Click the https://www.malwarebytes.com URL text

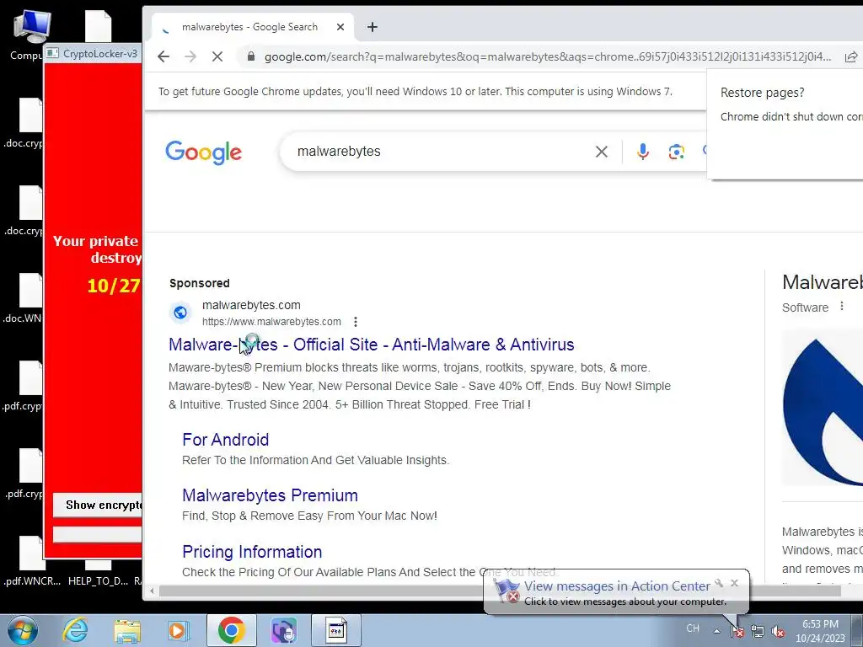pyautogui.click(x=271, y=322)
